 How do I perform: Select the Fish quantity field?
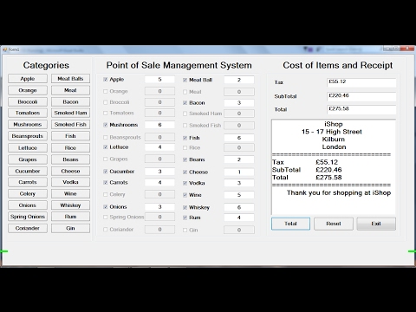[239, 138]
